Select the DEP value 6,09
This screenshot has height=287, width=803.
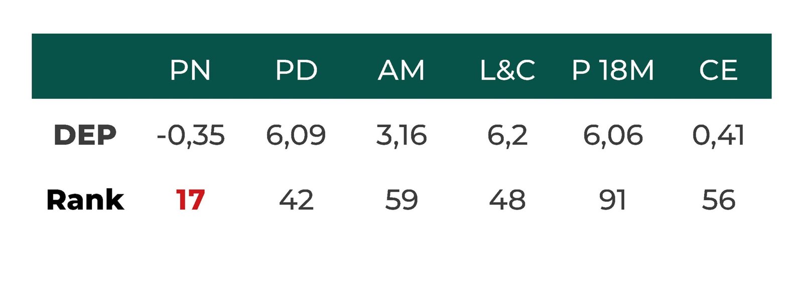pos(296,135)
